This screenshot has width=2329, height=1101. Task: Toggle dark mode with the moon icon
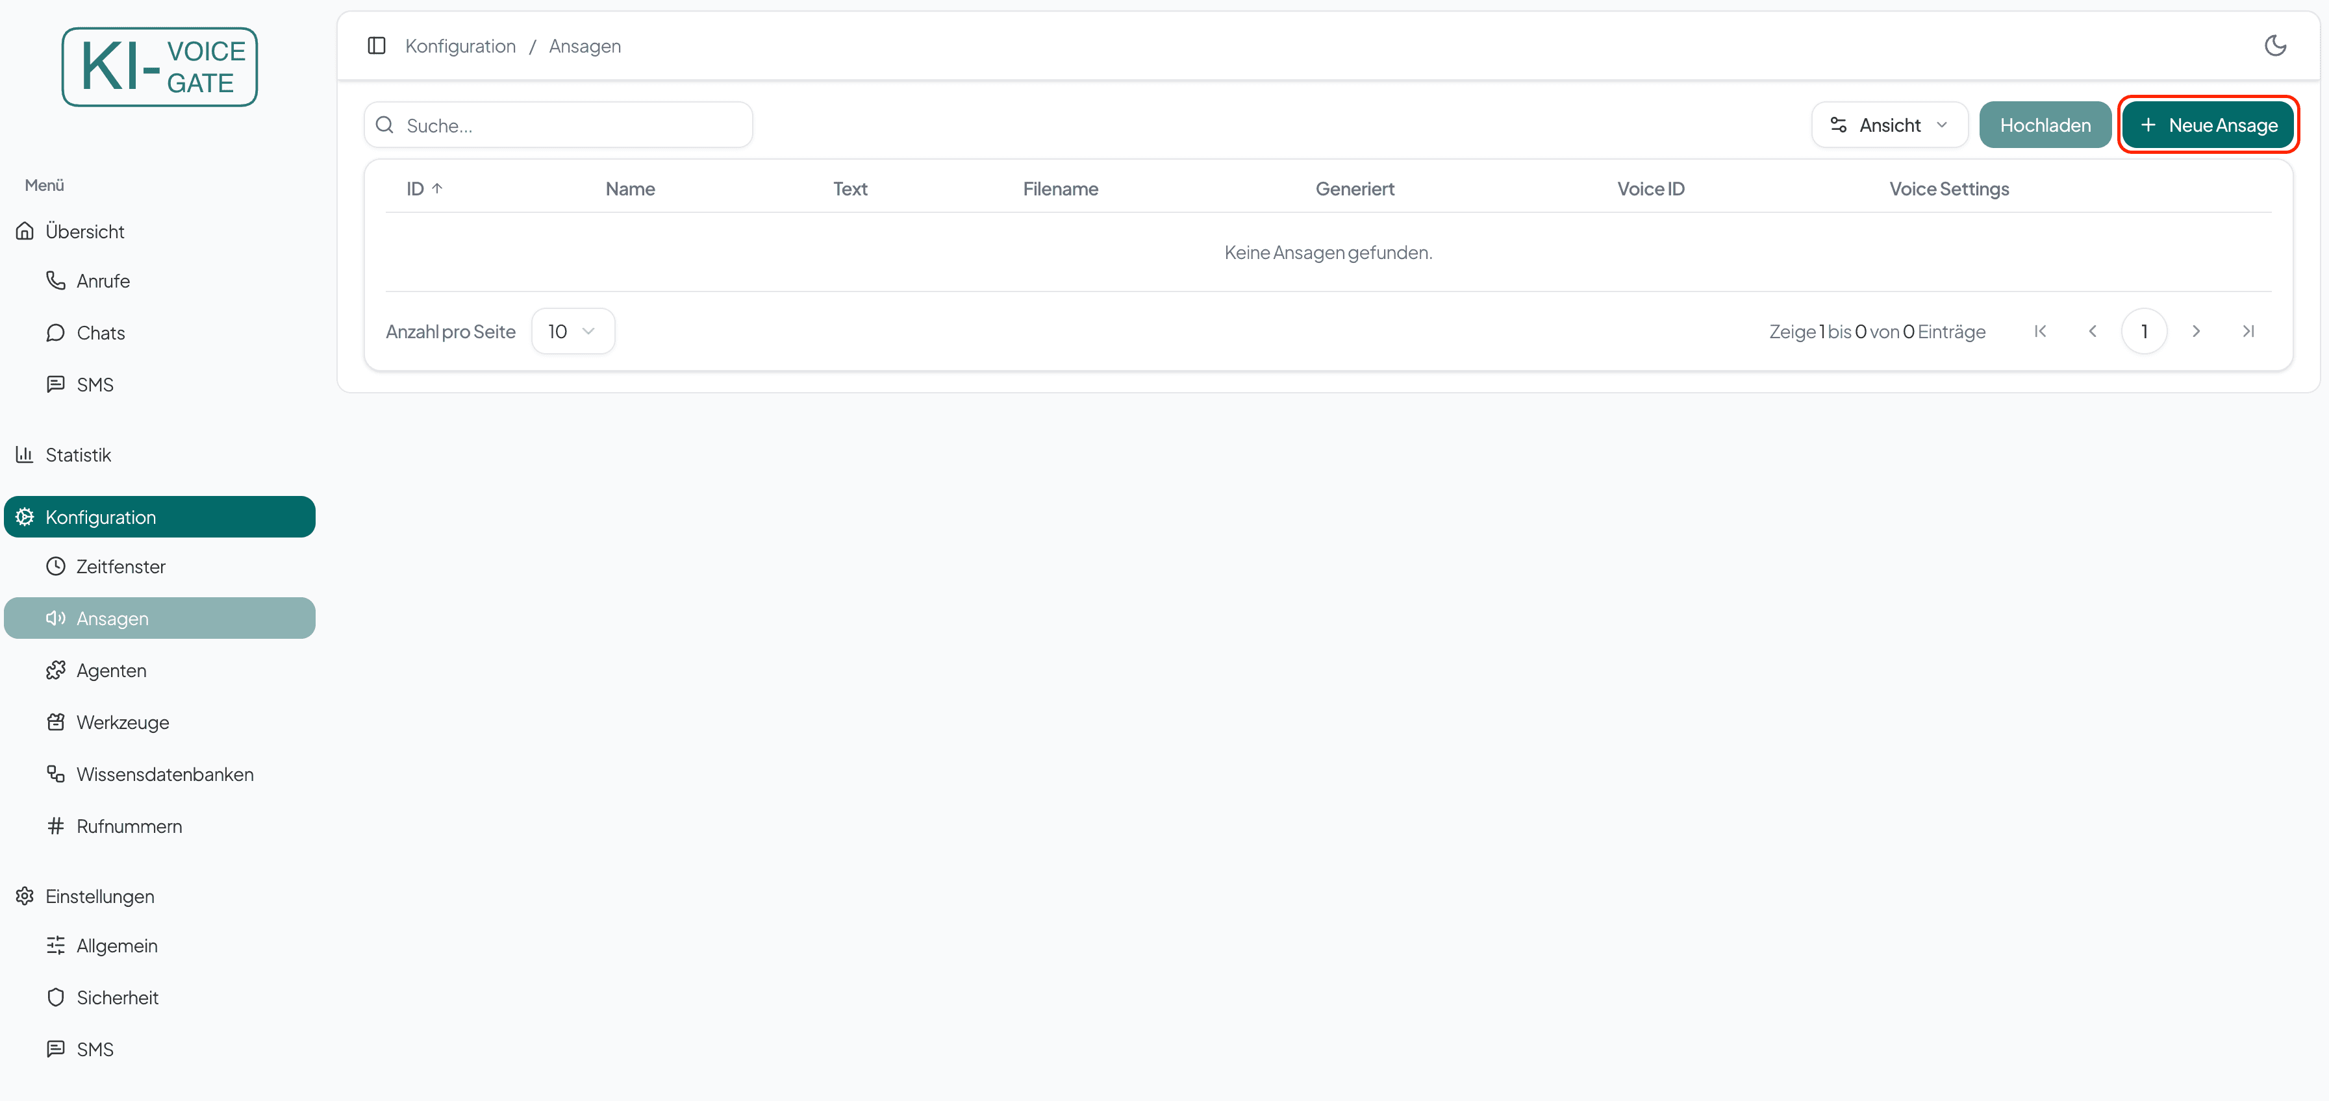click(x=2274, y=45)
